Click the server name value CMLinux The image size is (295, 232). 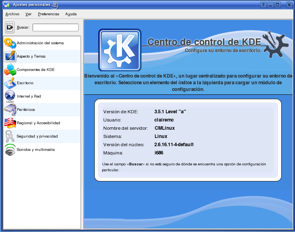[x=165, y=128]
